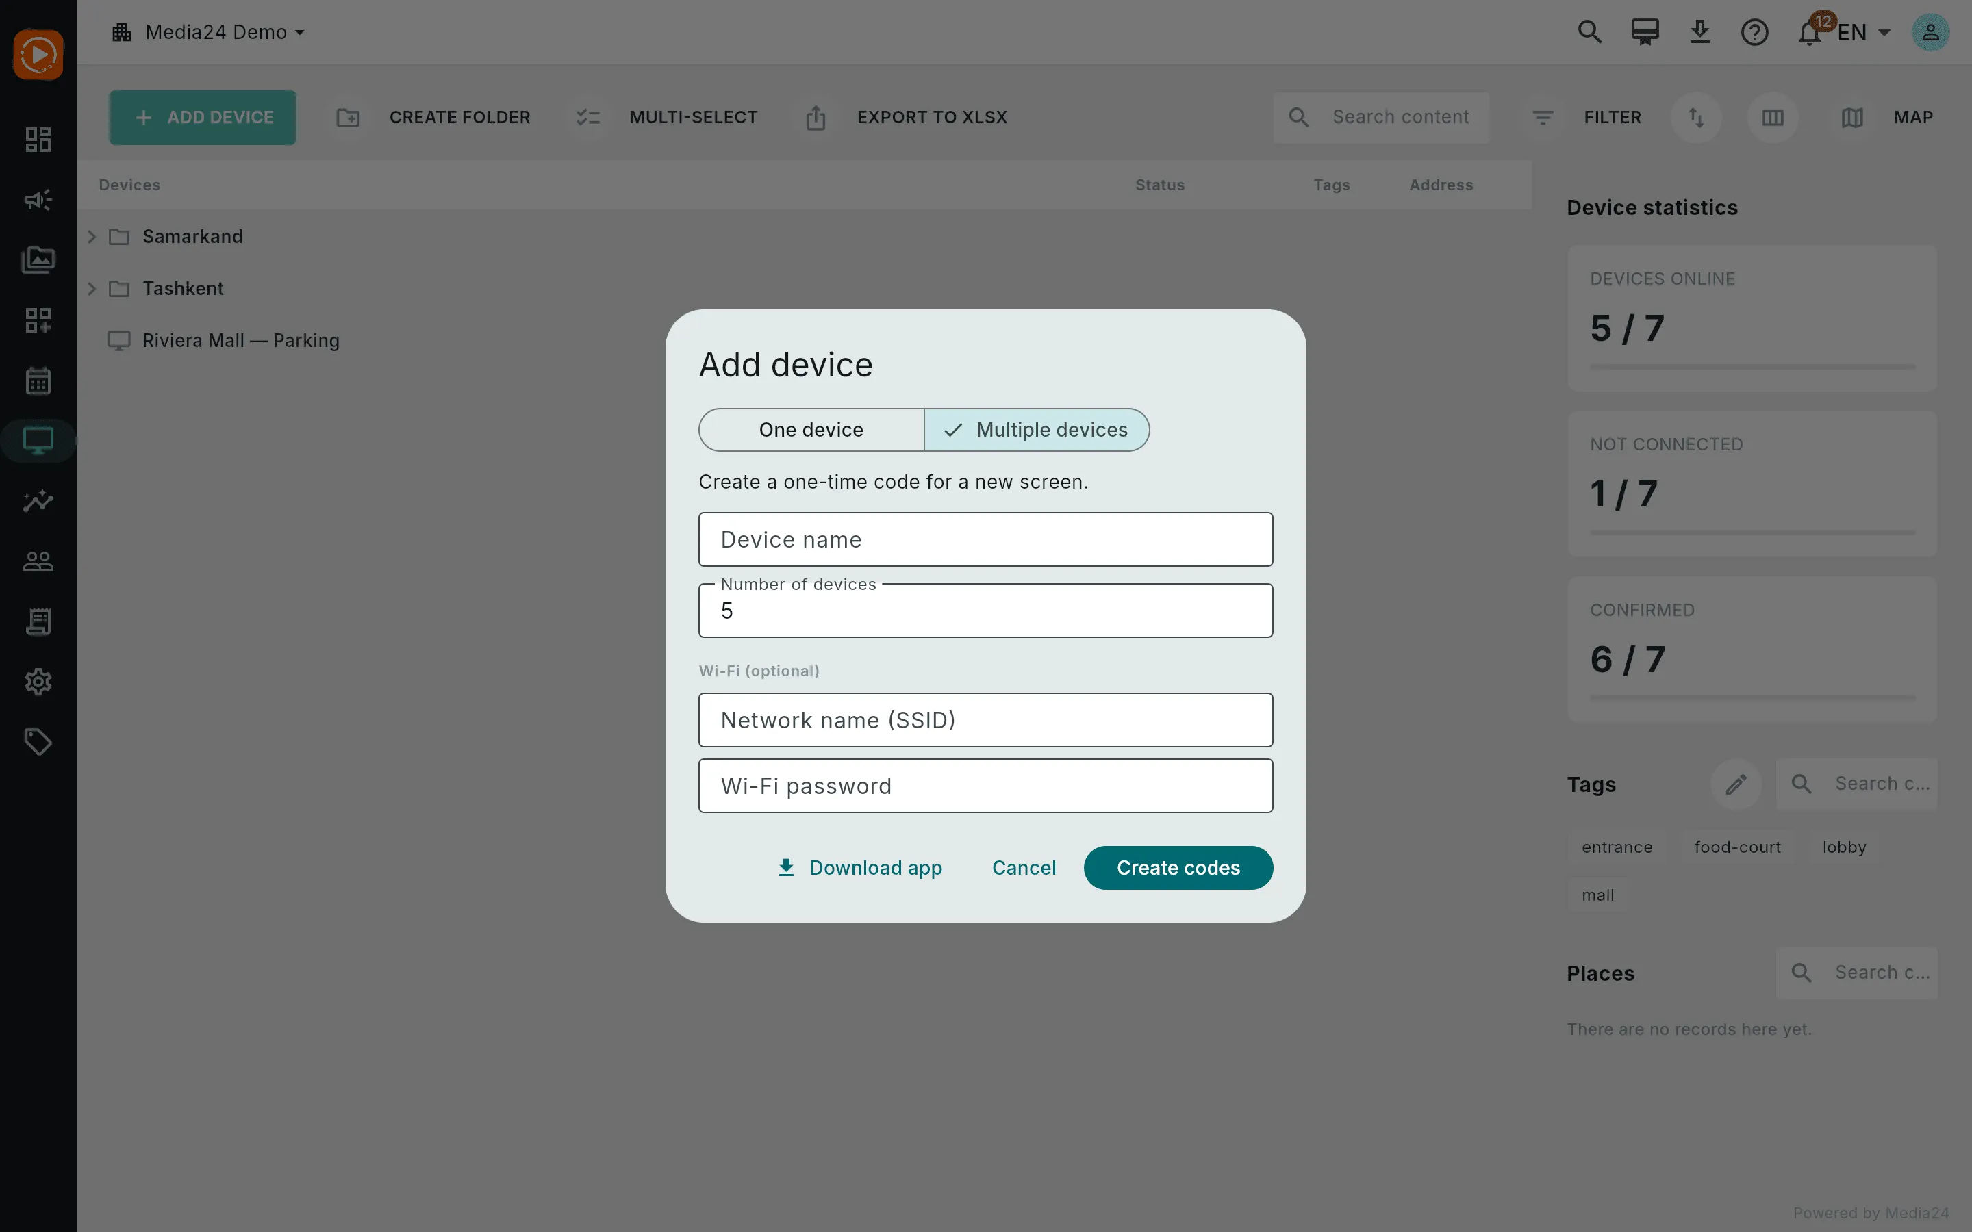The height and width of the screenshot is (1232, 1972).
Task: Select the Riviera Mall — Parking device row
Action: pyautogui.click(x=805, y=341)
